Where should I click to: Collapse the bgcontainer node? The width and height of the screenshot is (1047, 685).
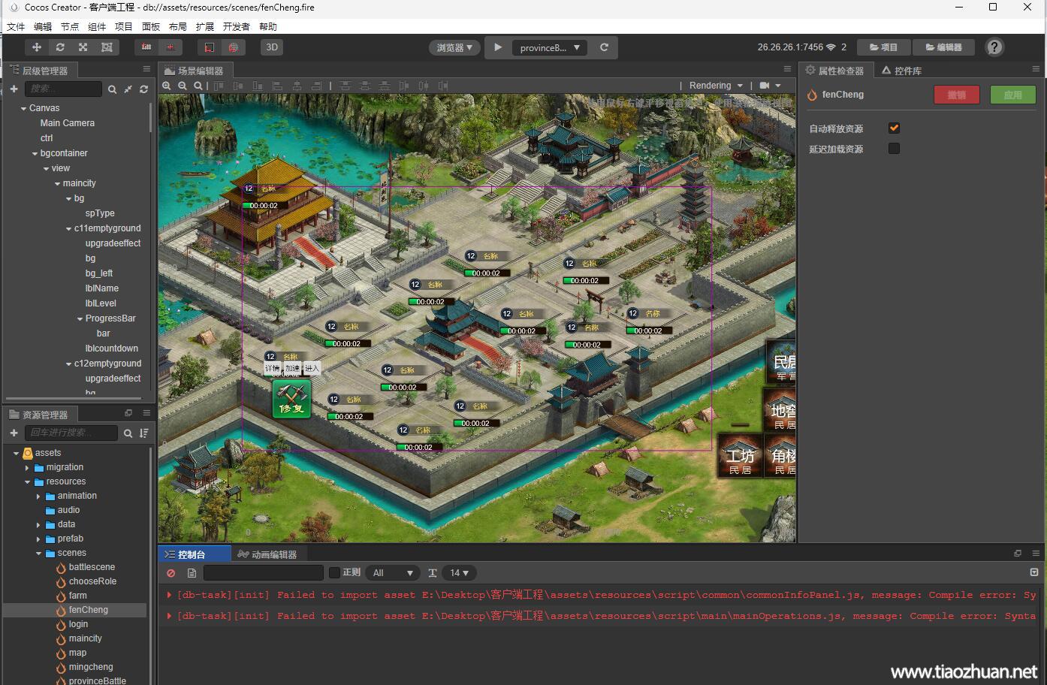click(x=35, y=154)
